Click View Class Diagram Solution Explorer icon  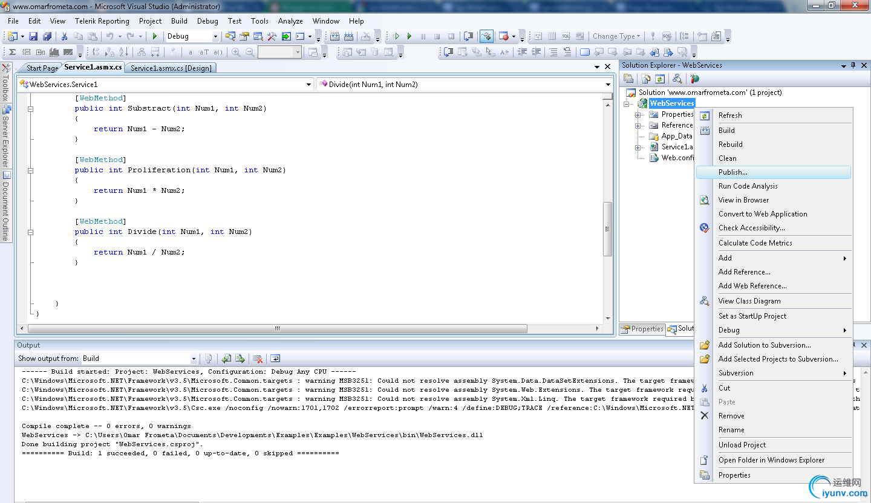[x=677, y=79]
